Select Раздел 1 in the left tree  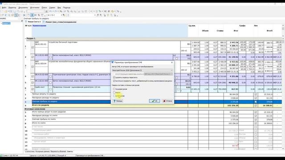point(6,24)
